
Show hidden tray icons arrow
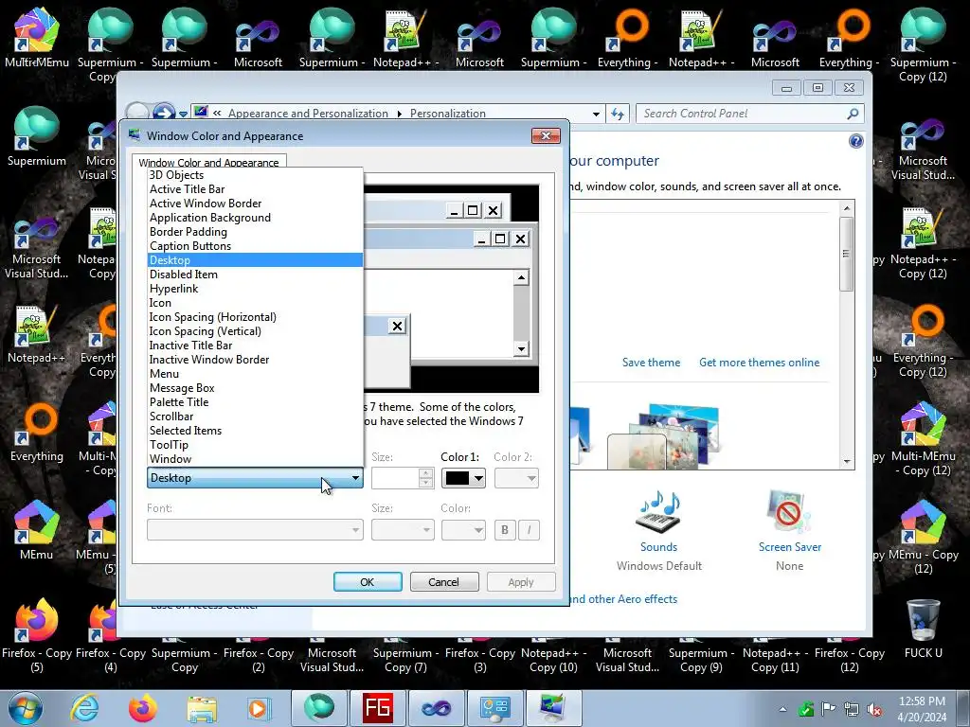[x=783, y=709]
